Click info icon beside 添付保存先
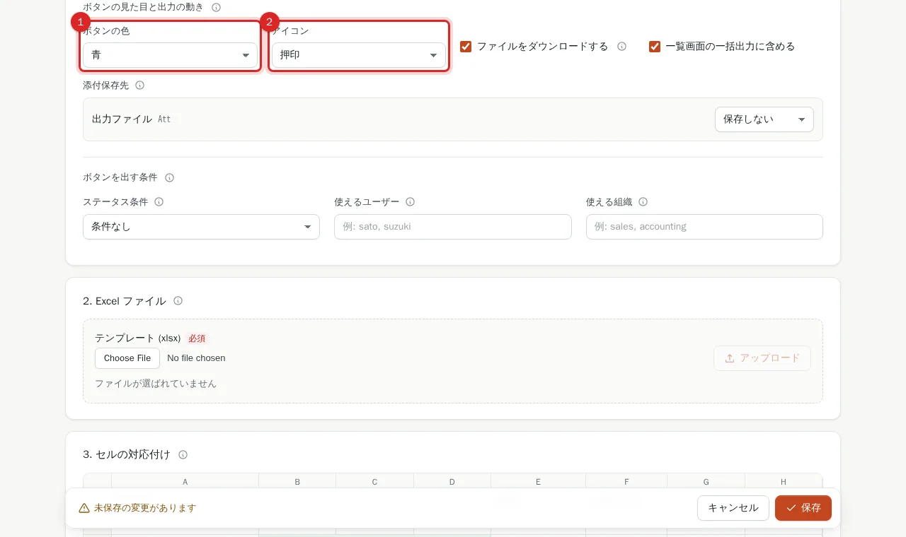The width and height of the screenshot is (906, 537). (139, 85)
